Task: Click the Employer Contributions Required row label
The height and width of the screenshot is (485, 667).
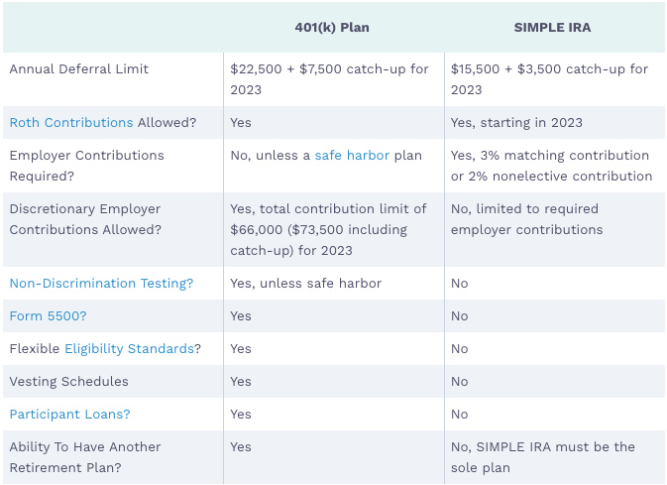Action: click(86, 166)
